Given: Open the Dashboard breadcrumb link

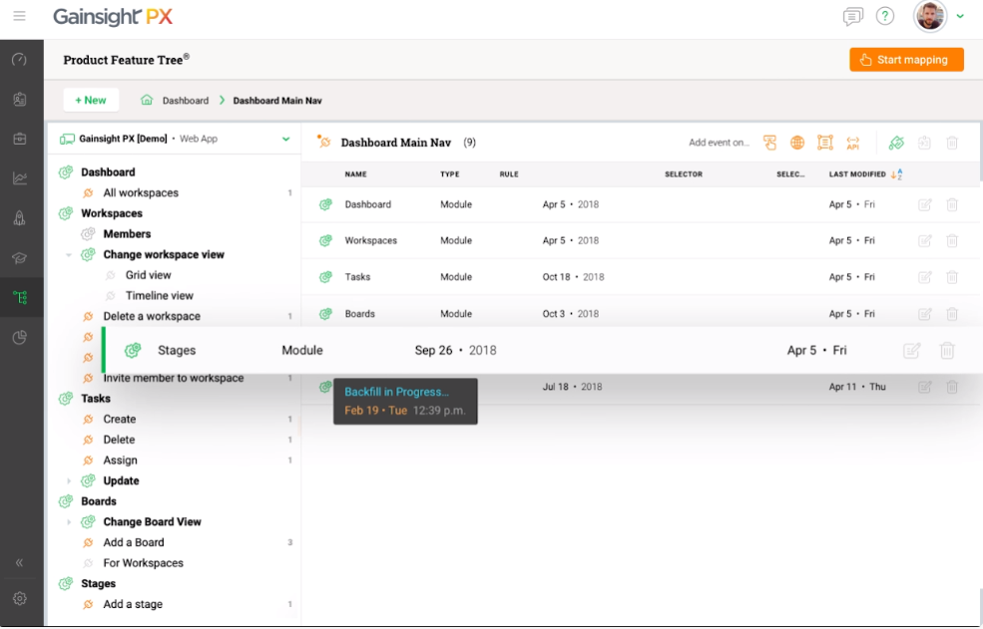Looking at the screenshot, I should click(x=185, y=101).
